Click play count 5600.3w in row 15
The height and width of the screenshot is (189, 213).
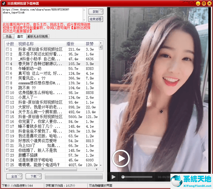coord(75,117)
